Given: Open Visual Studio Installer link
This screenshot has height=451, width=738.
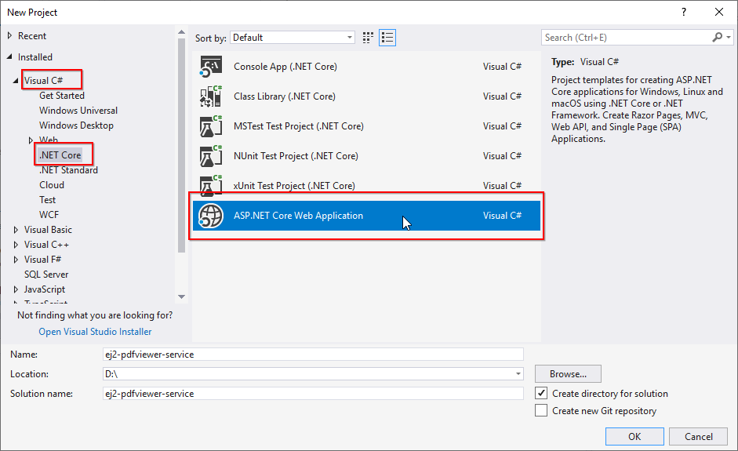Looking at the screenshot, I should point(95,332).
